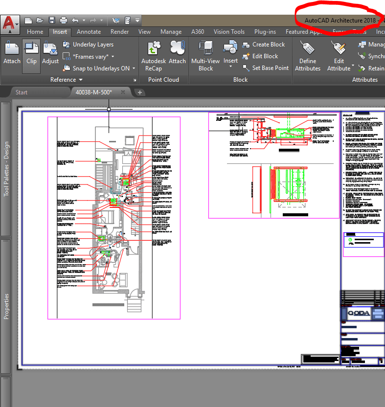Image resolution: width=385 pixels, height=407 pixels.
Task: Open the Insert block dropdown arrow
Action: coord(230,67)
